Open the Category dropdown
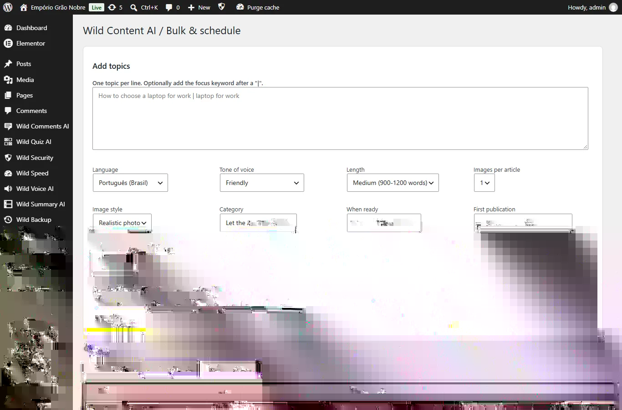Screen dimensions: 622x410 258,223
